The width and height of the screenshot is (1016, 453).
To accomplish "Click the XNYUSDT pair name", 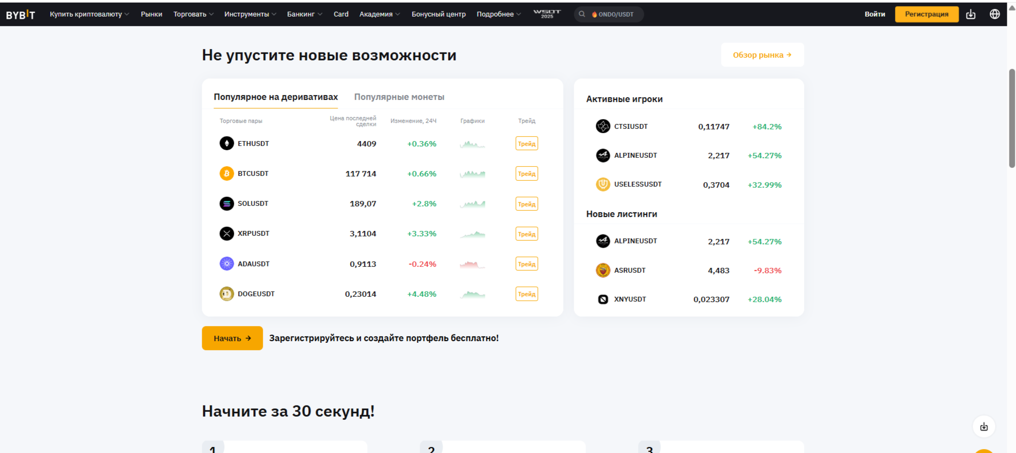I will [x=630, y=299].
